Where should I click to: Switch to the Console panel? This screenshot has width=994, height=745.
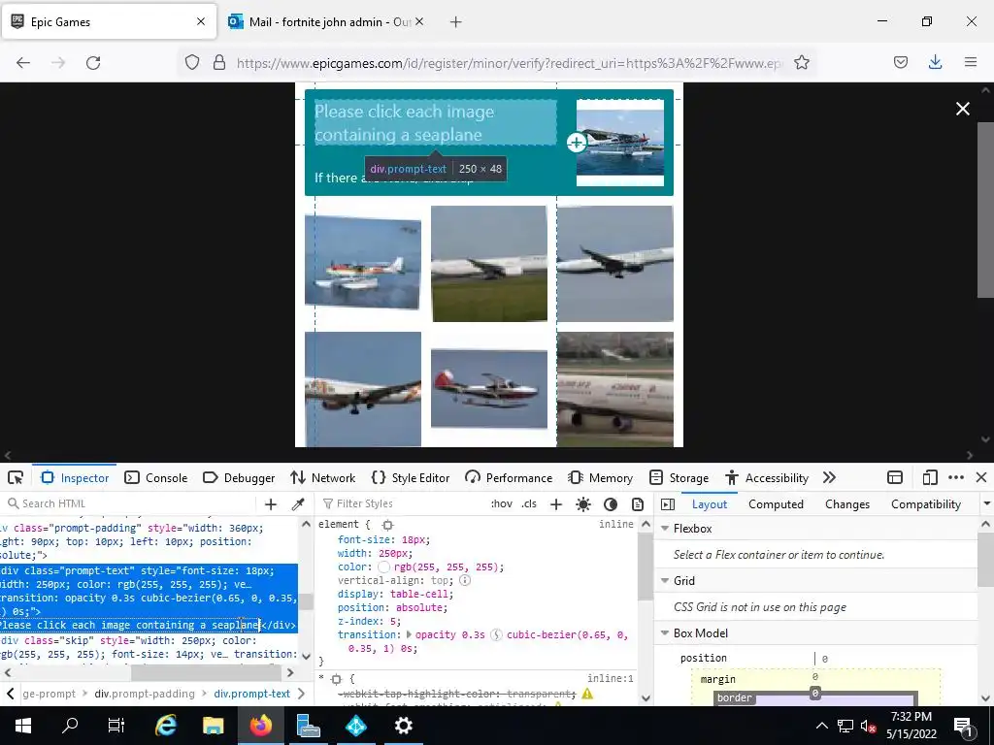coord(156,477)
